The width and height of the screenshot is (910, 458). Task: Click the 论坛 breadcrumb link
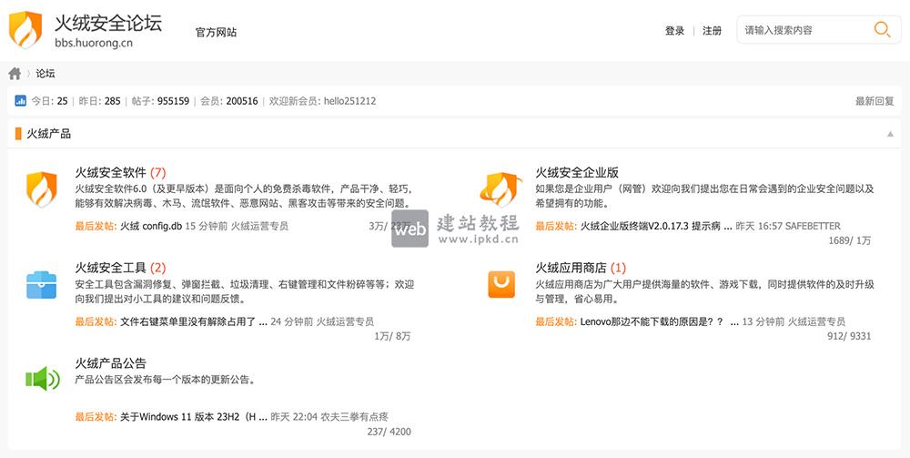pyautogui.click(x=45, y=74)
